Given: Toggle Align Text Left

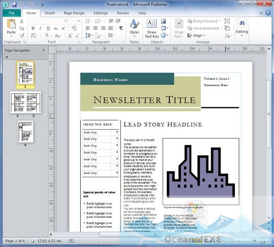Looking at the screenshot, I should [x=88, y=28].
